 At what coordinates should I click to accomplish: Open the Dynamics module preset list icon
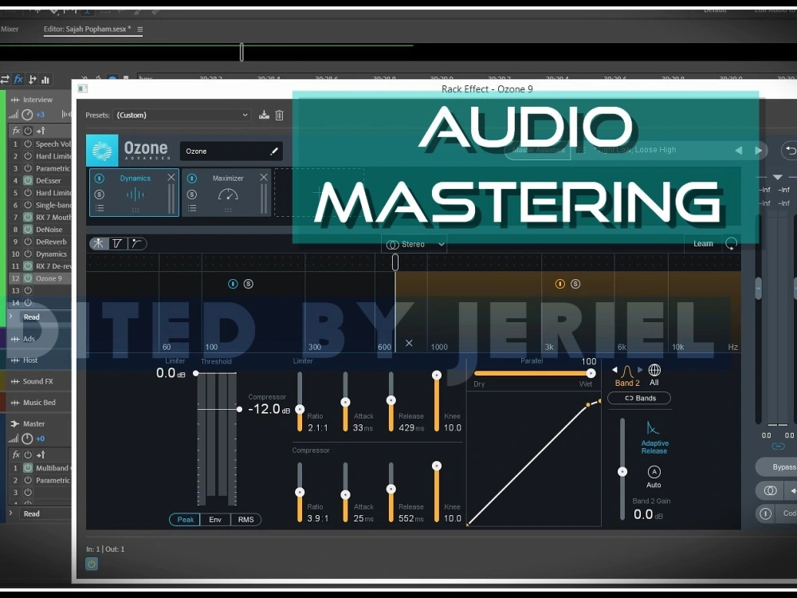pos(100,208)
